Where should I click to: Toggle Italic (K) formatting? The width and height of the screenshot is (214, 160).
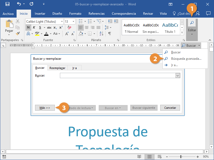tap(34, 27)
